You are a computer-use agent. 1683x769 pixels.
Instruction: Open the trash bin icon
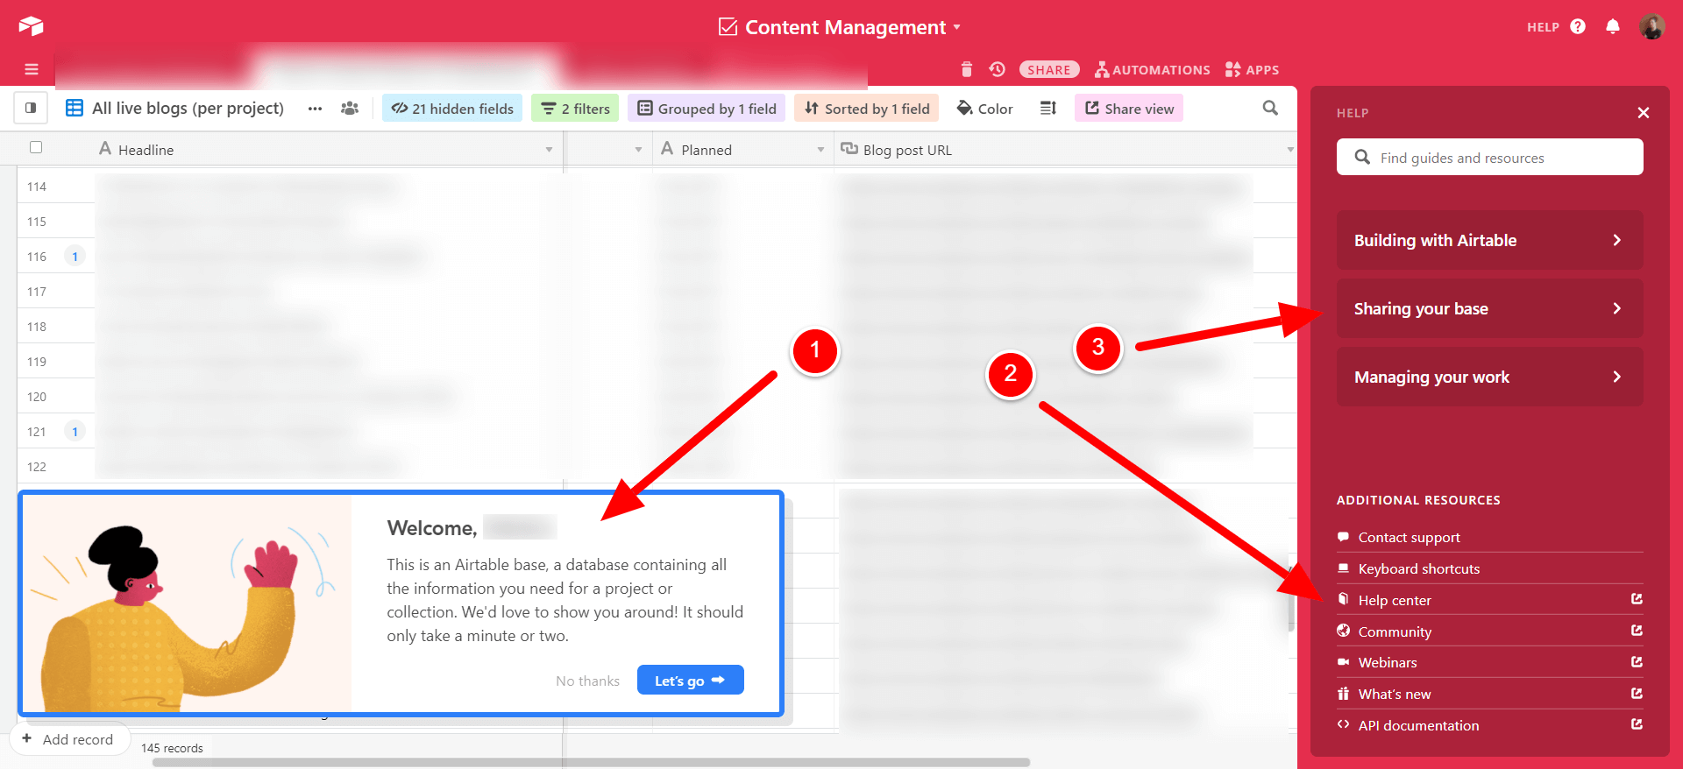pos(966,70)
